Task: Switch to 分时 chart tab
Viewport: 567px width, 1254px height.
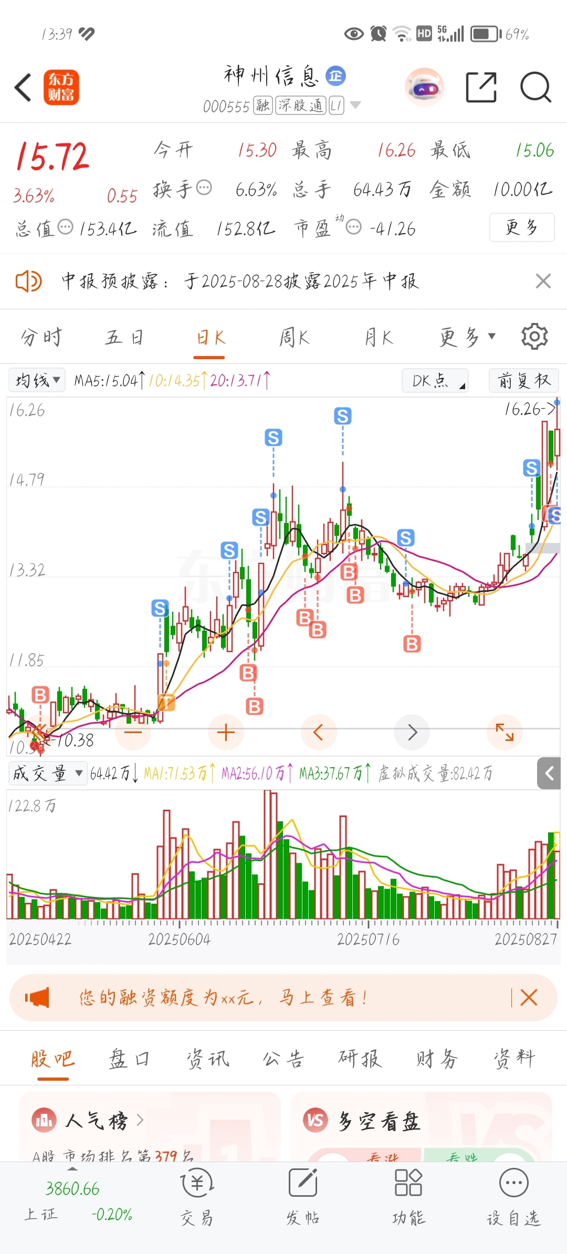Action: [41, 337]
